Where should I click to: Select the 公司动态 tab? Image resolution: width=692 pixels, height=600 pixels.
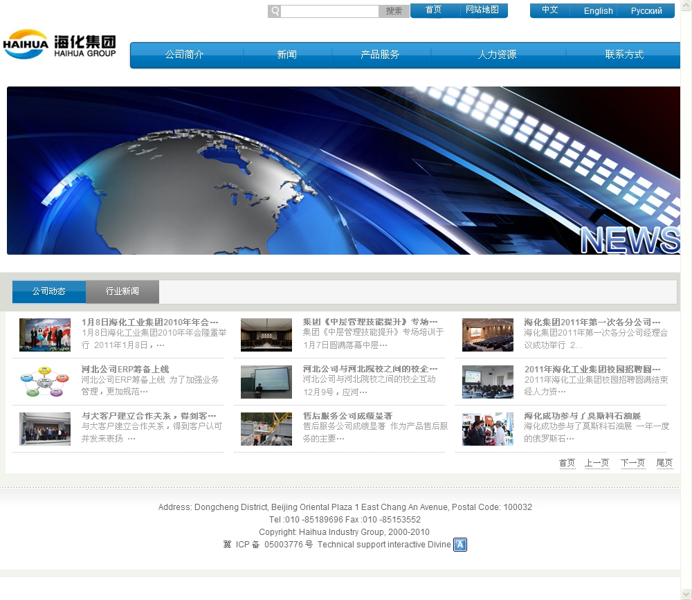click(49, 291)
